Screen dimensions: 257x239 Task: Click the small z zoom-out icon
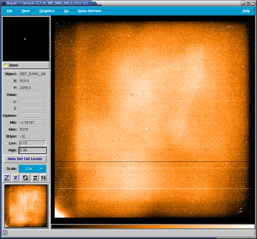point(16,178)
